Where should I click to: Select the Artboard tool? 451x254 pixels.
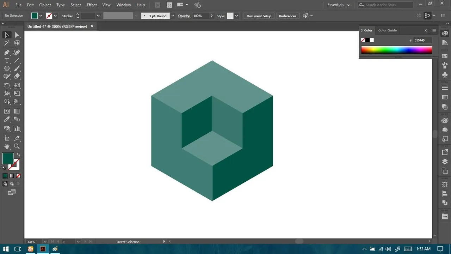click(x=7, y=138)
